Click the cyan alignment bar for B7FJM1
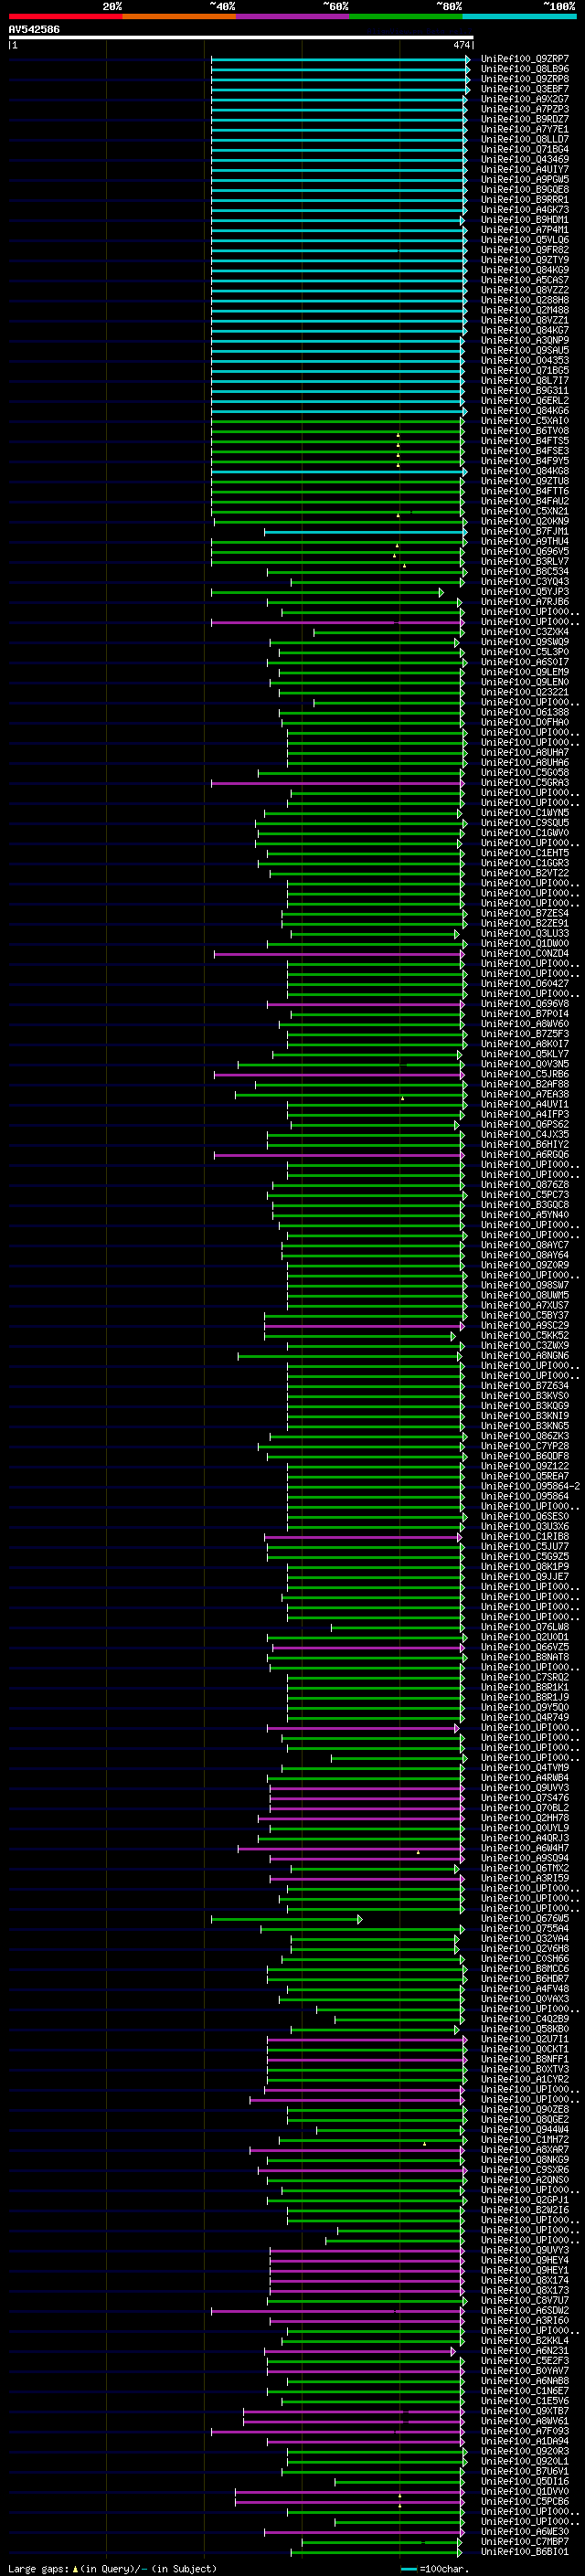Viewport: 585px width, 2576px height. point(364,532)
